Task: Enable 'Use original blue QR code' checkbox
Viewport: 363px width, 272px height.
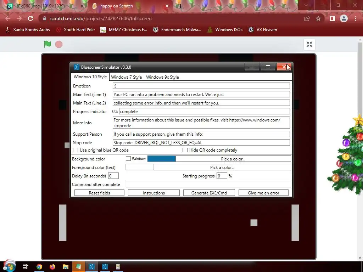Action: [x=76, y=150]
